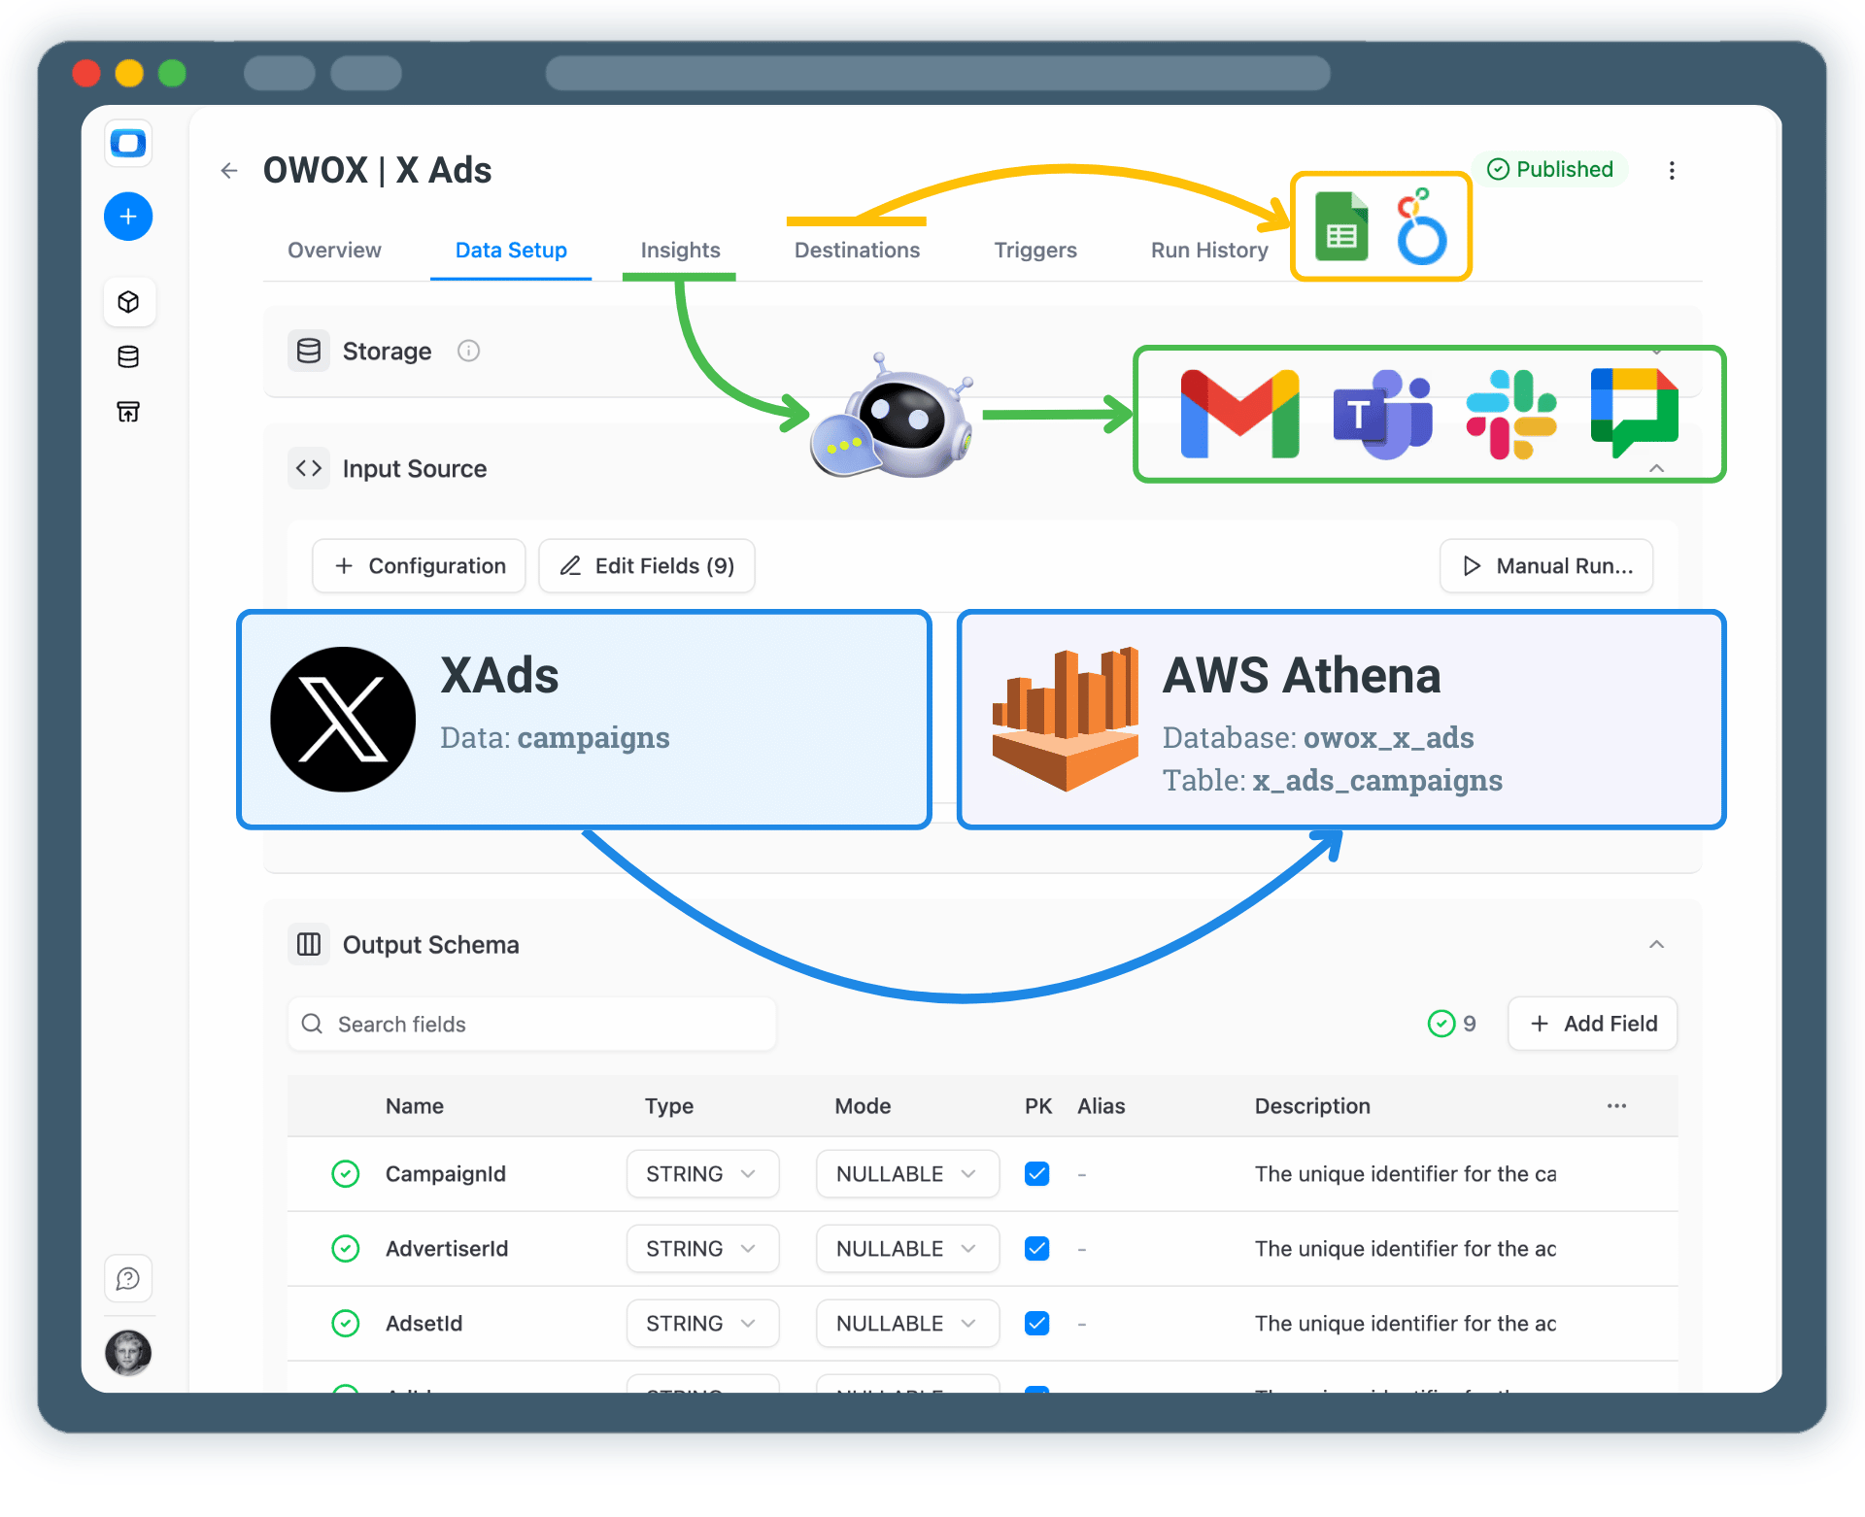Viewport: 1865px width, 1517px height.
Task: Open the Microsoft Teams destination icon
Action: click(1381, 414)
